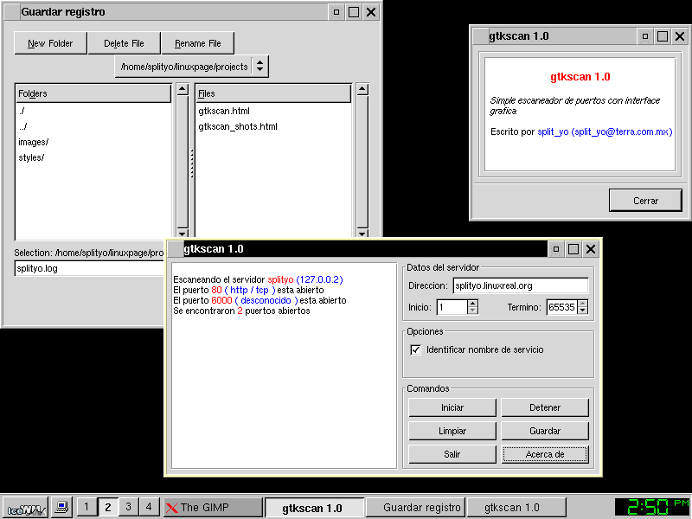Click the Guardar button
692x519 pixels.
(545, 431)
